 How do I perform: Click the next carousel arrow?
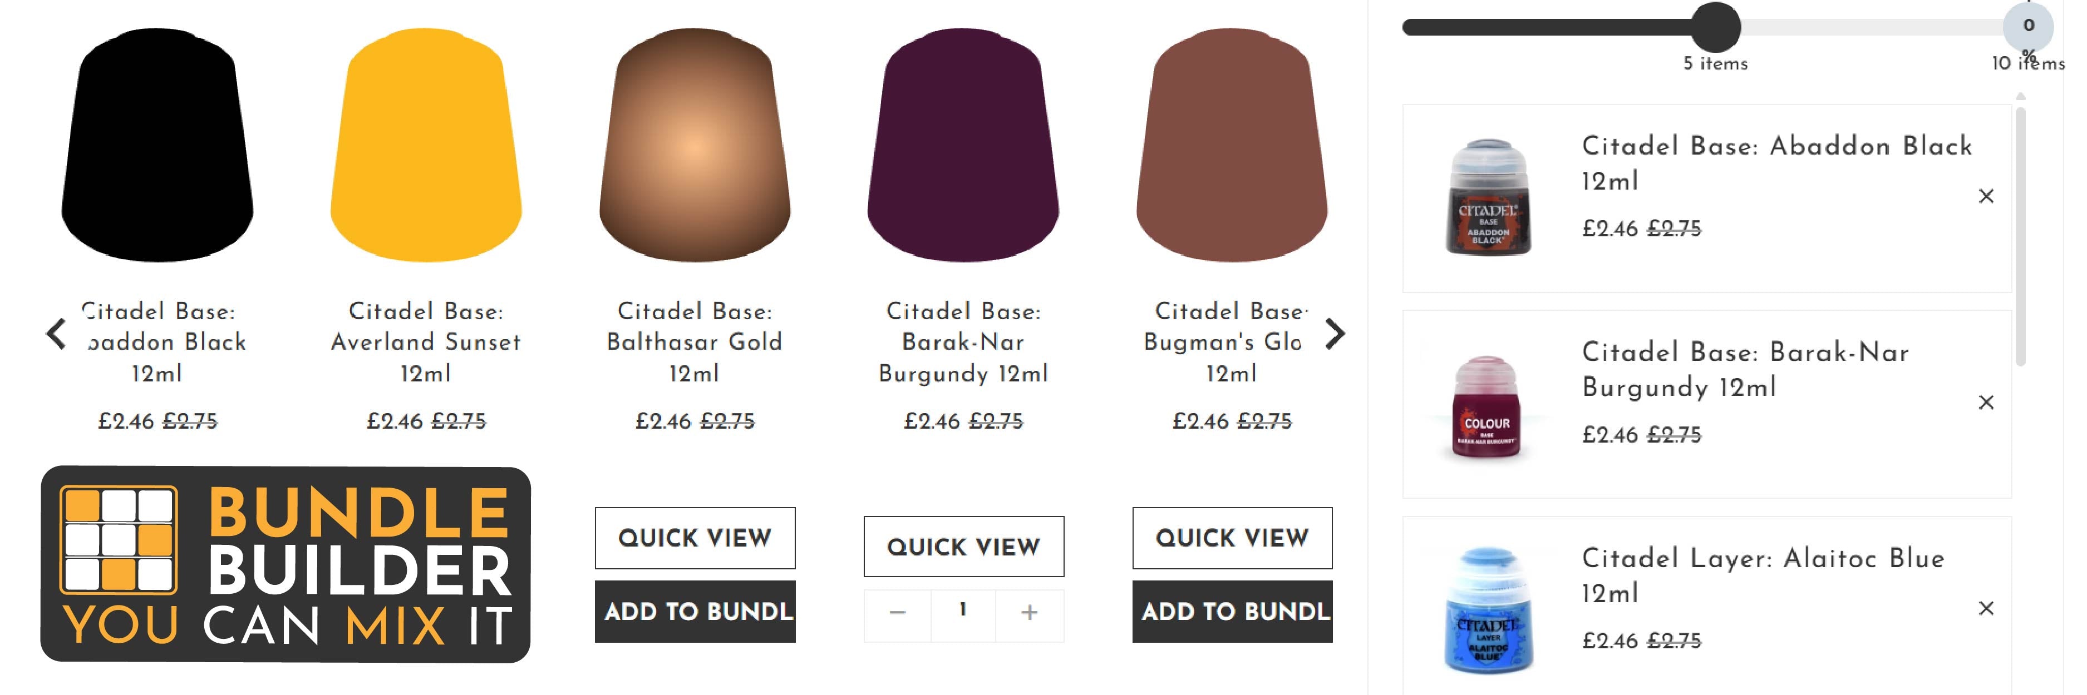[1335, 334]
